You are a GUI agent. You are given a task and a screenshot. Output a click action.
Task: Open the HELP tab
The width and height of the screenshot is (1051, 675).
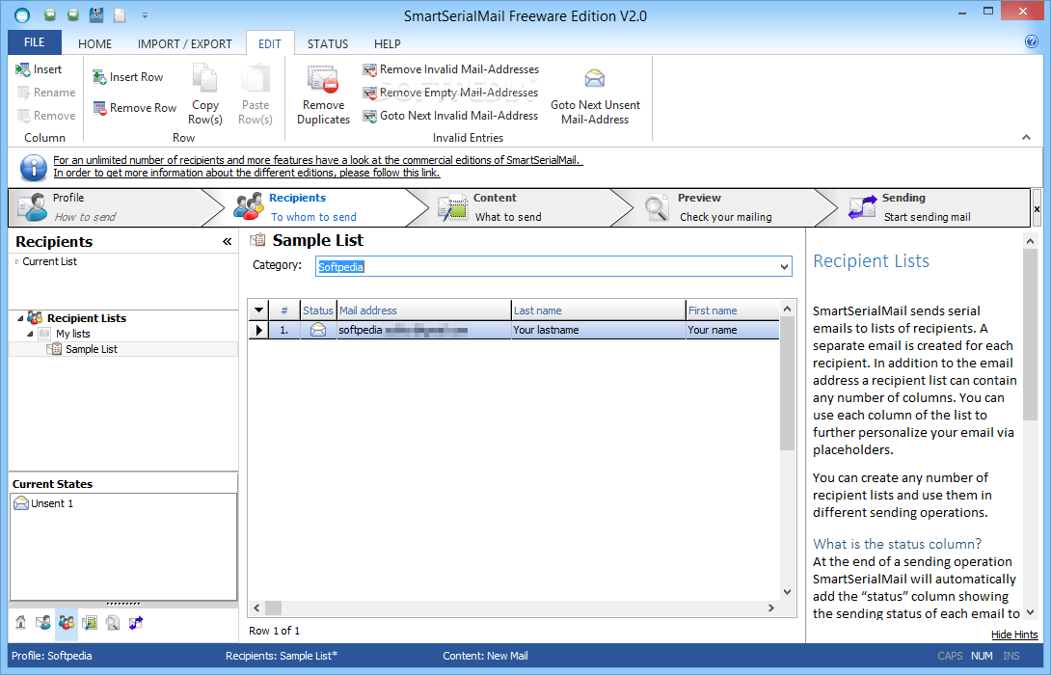388,43
